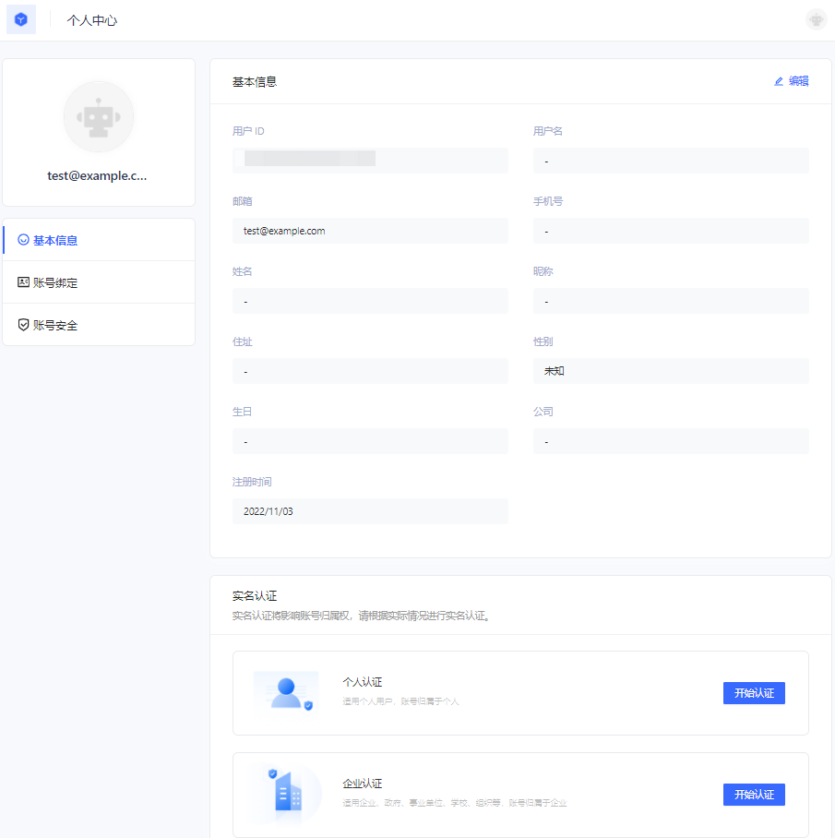
Task: Open the 账号安全 menu item
Action: [55, 325]
